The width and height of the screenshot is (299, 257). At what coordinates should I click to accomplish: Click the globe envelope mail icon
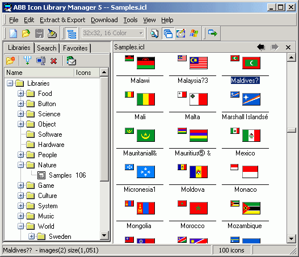click(x=71, y=61)
